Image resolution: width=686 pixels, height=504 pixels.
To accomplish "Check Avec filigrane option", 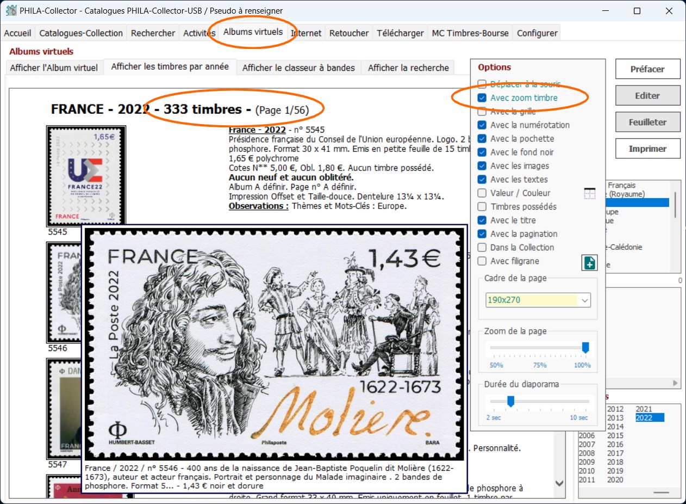I will click(x=482, y=261).
